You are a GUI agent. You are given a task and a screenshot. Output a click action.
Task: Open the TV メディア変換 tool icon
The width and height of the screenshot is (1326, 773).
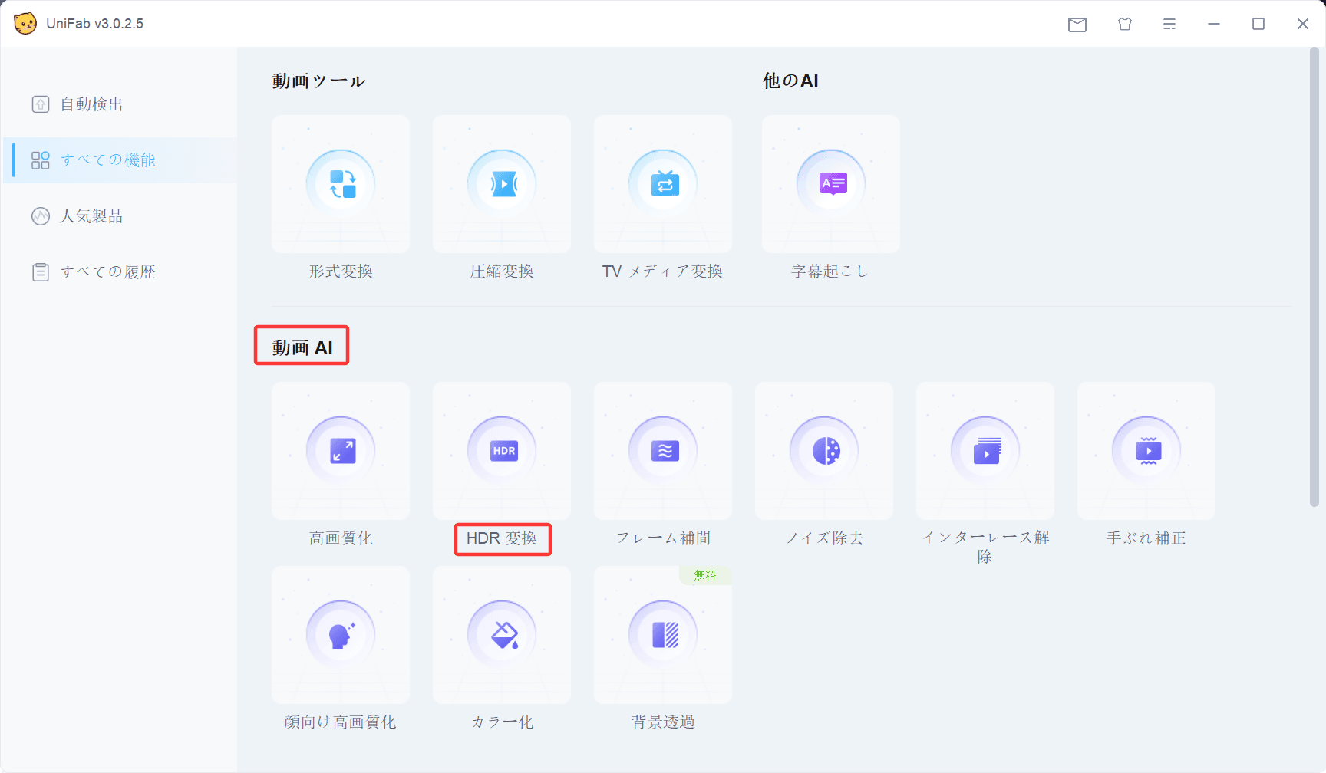[x=663, y=185]
